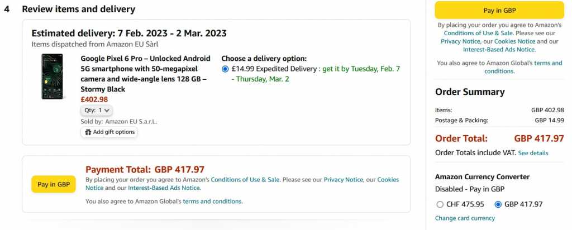Select the £14.99 Expedited Delivery radio button
The height and width of the screenshot is (230, 572).
pos(225,69)
